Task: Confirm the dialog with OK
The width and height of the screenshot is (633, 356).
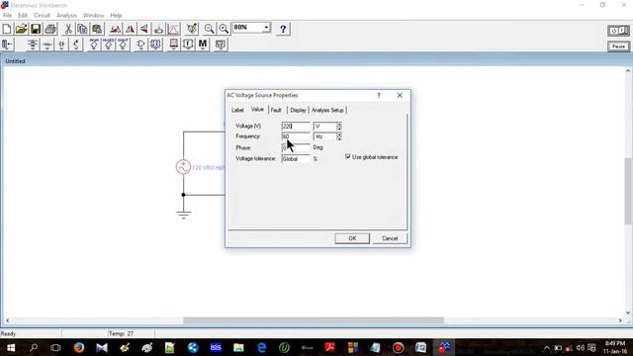Action: tap(352, 238)
